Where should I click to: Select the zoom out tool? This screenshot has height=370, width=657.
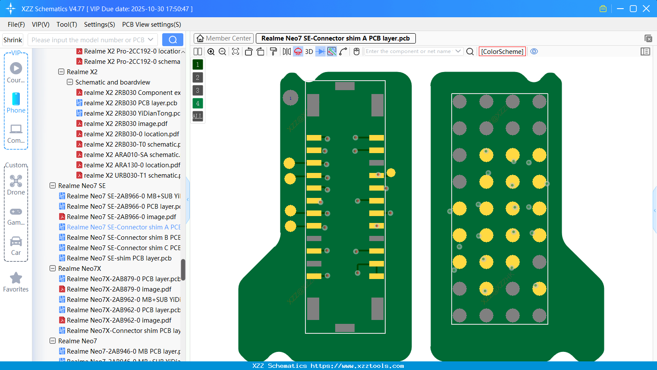point(222,51)
